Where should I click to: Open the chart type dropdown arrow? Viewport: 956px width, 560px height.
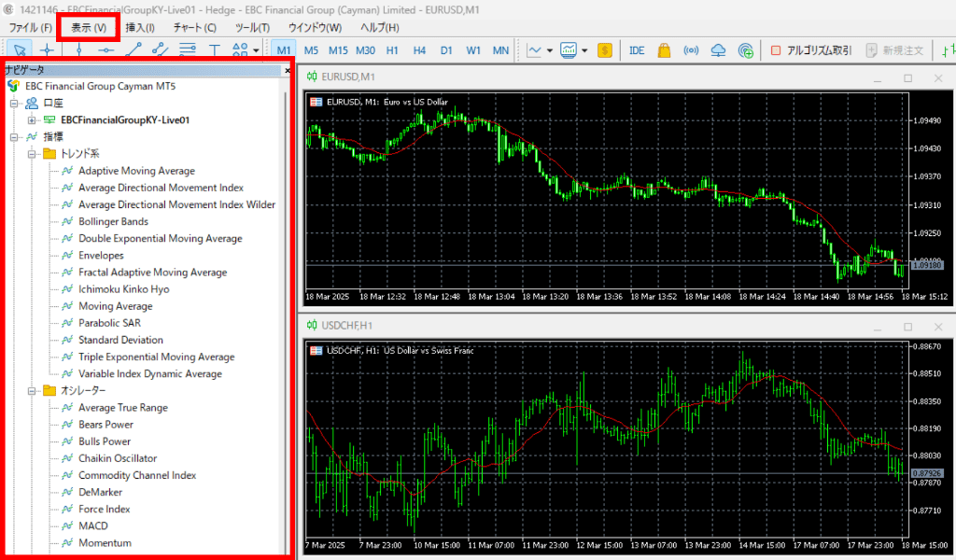coord(549,50)
